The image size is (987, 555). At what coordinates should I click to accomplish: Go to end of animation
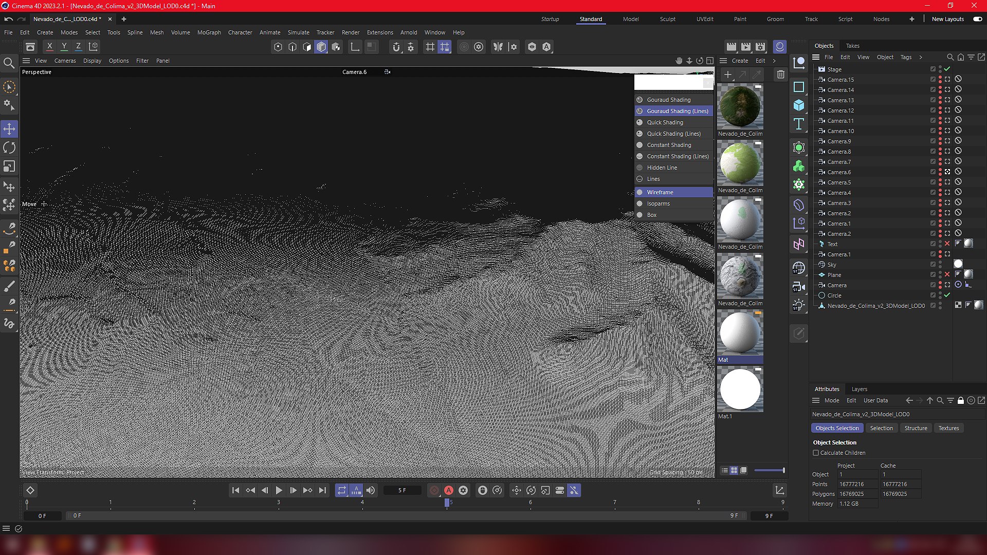322,490
